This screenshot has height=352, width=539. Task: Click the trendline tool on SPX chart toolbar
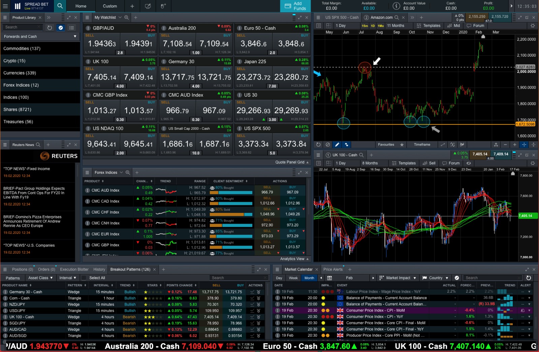pos(443,145)
